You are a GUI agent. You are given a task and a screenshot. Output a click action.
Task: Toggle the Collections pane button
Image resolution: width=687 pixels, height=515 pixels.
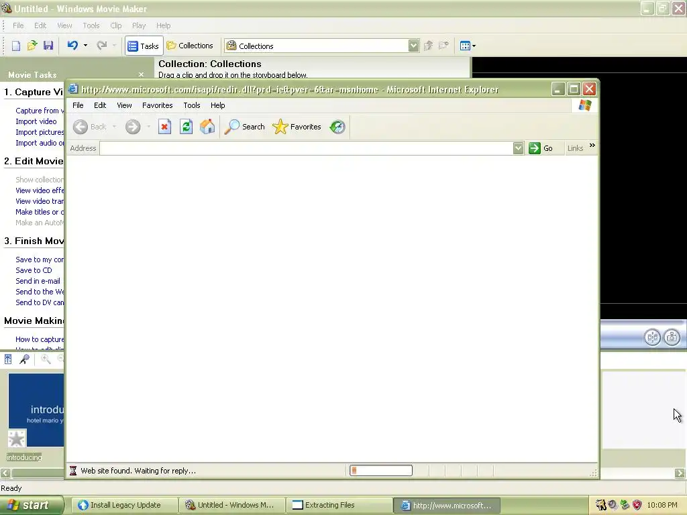tap(190, 46)
